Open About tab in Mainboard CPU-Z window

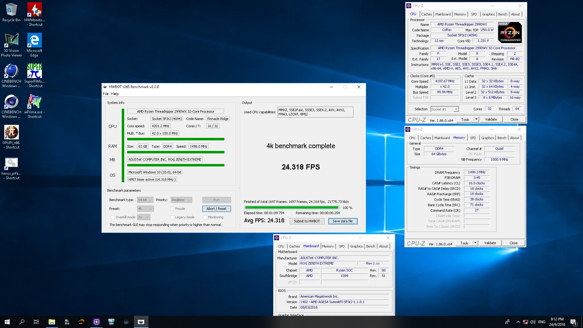(x=383, y=246)
